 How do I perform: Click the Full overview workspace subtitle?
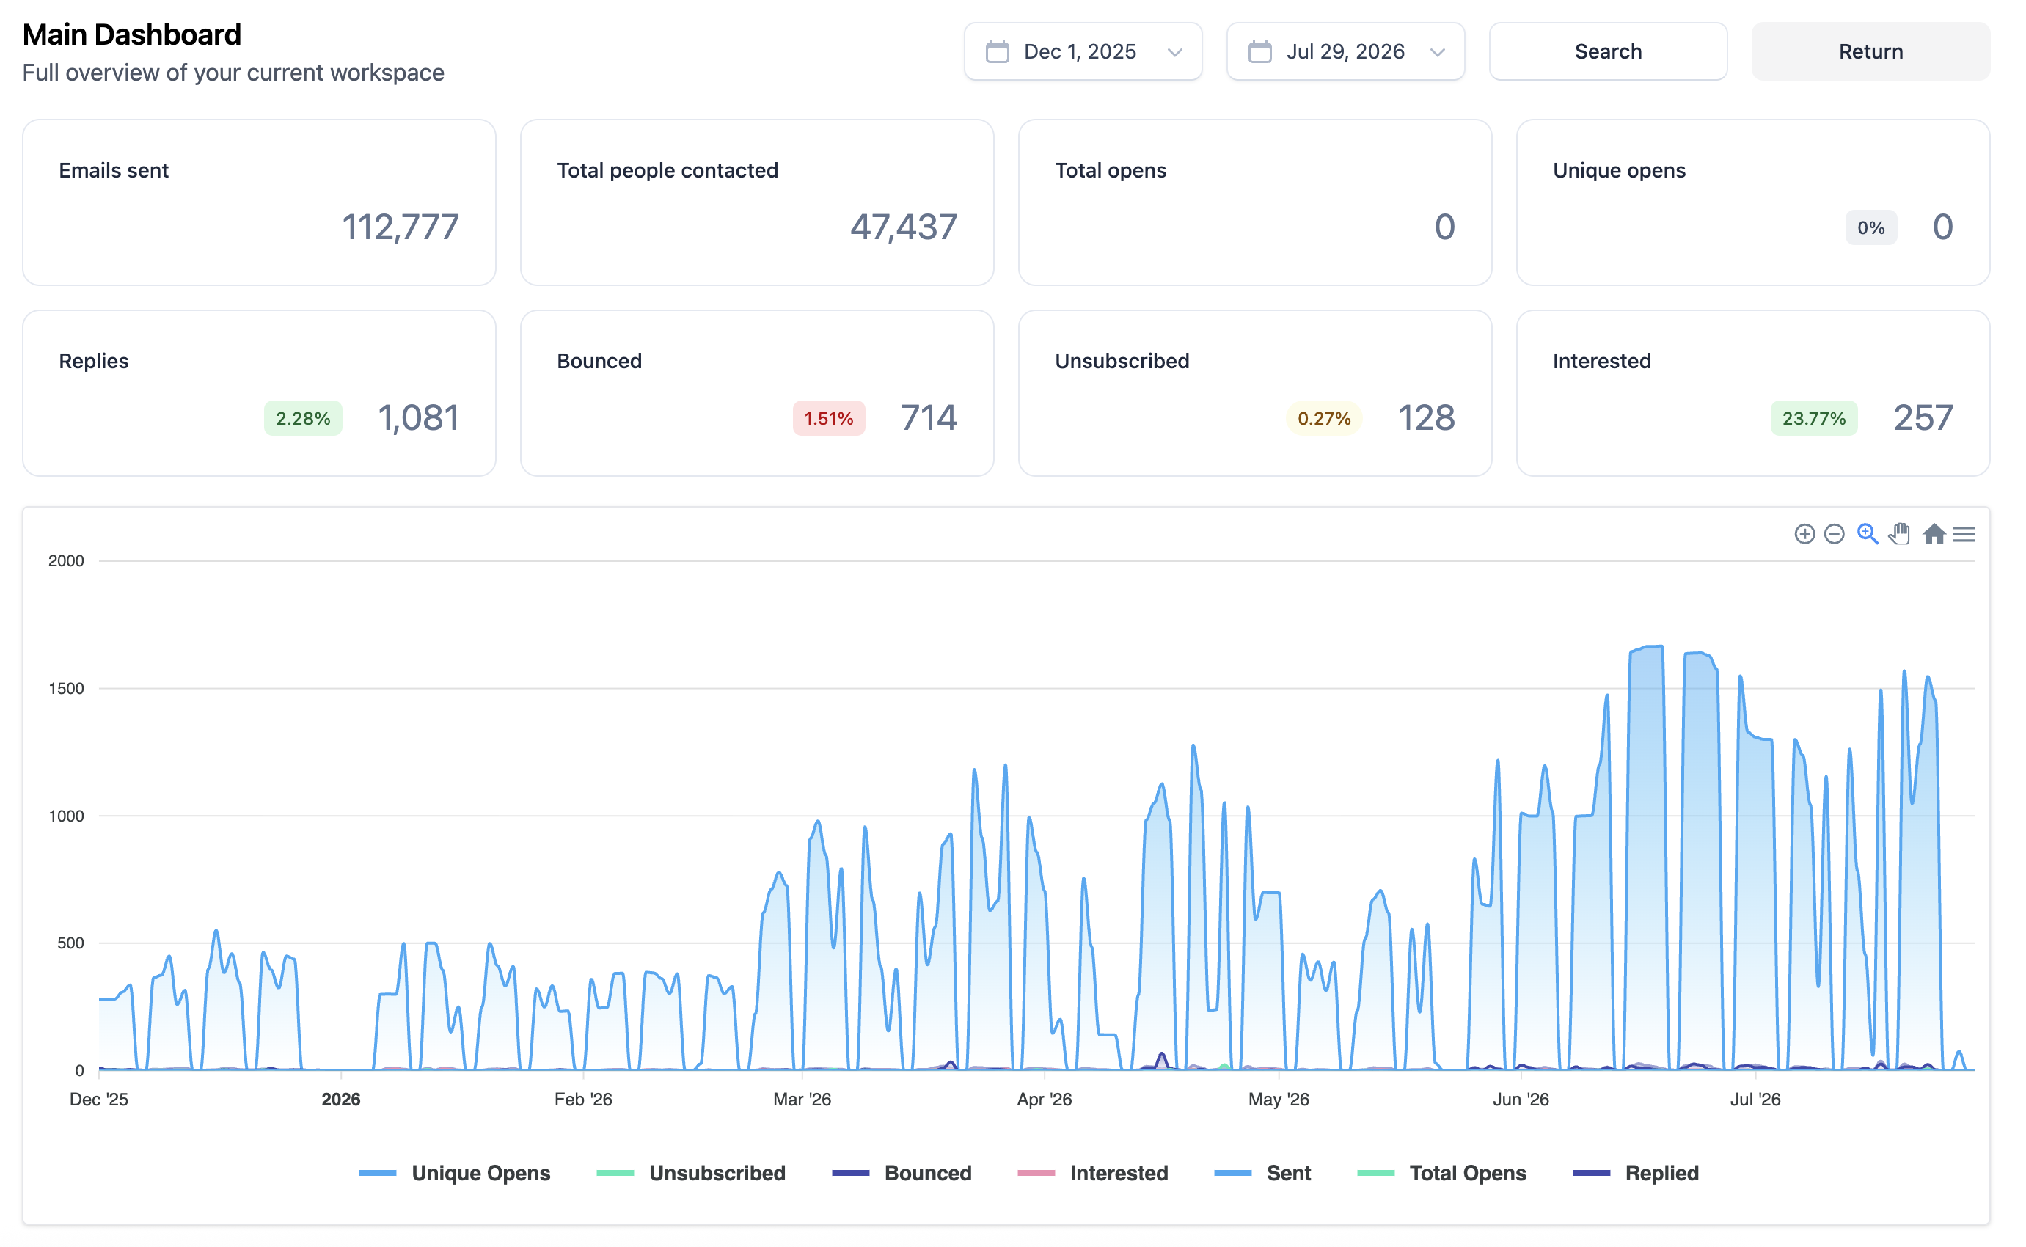click(233, 73)
